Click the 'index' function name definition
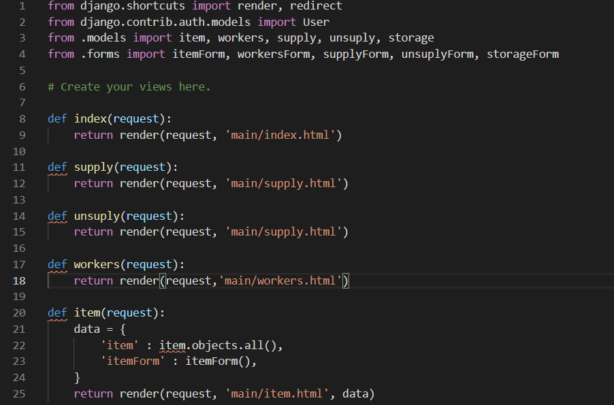This screenshot has height=405, width=614. [x=91, y=118]
